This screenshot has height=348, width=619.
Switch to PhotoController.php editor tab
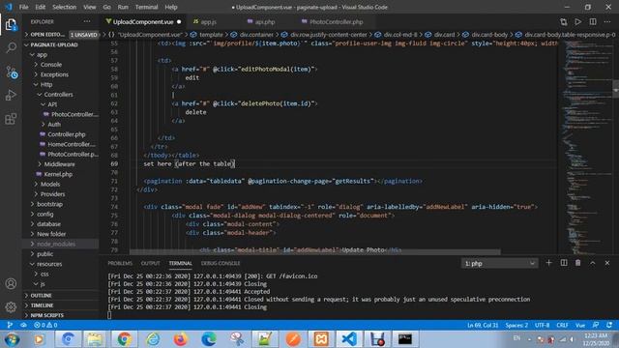click(336, 22)
